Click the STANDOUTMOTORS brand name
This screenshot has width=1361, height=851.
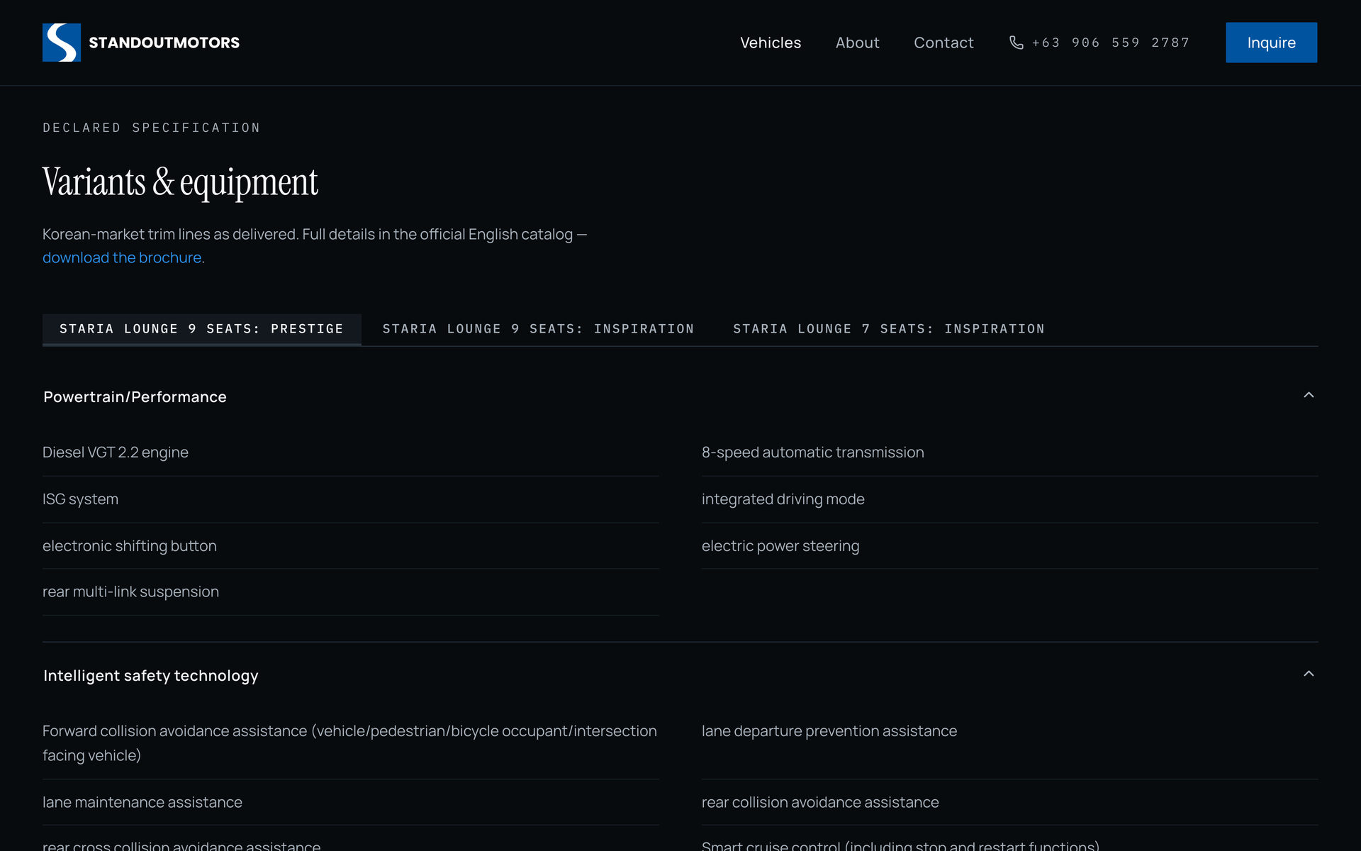(164, 43)
